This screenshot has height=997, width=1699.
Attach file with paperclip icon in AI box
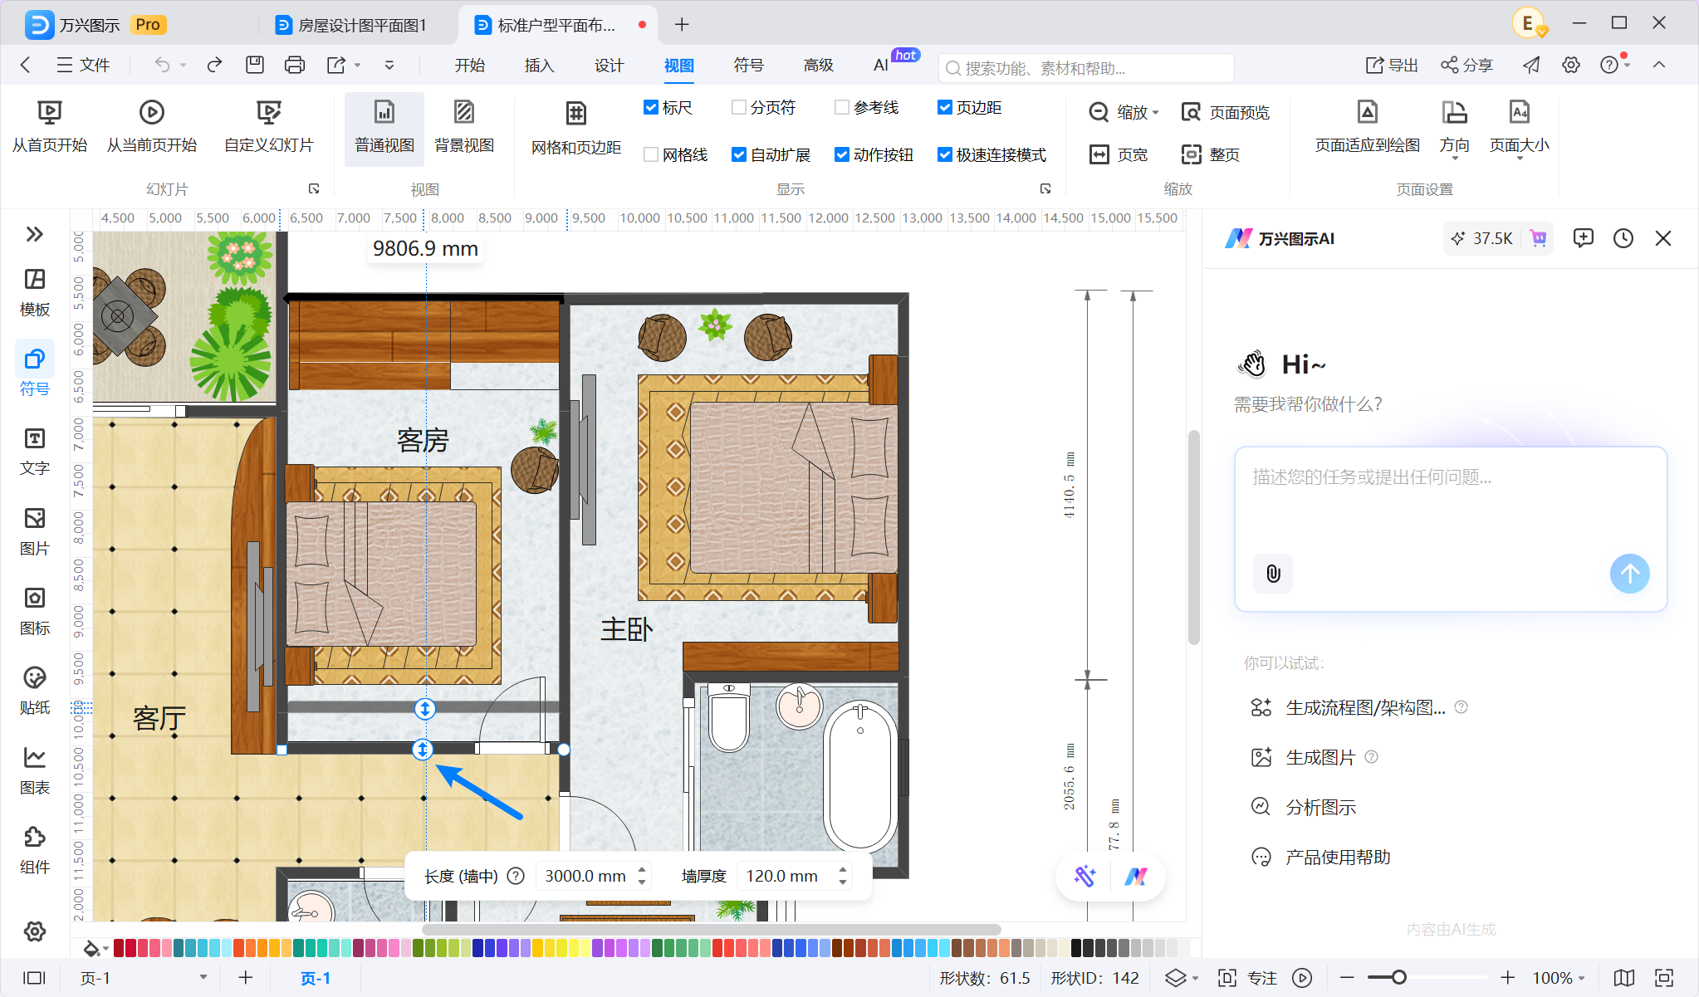[1273, 574]
